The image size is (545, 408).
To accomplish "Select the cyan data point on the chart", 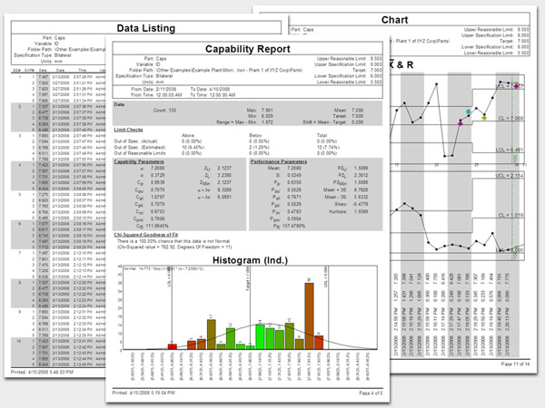I will click(469, 112).
